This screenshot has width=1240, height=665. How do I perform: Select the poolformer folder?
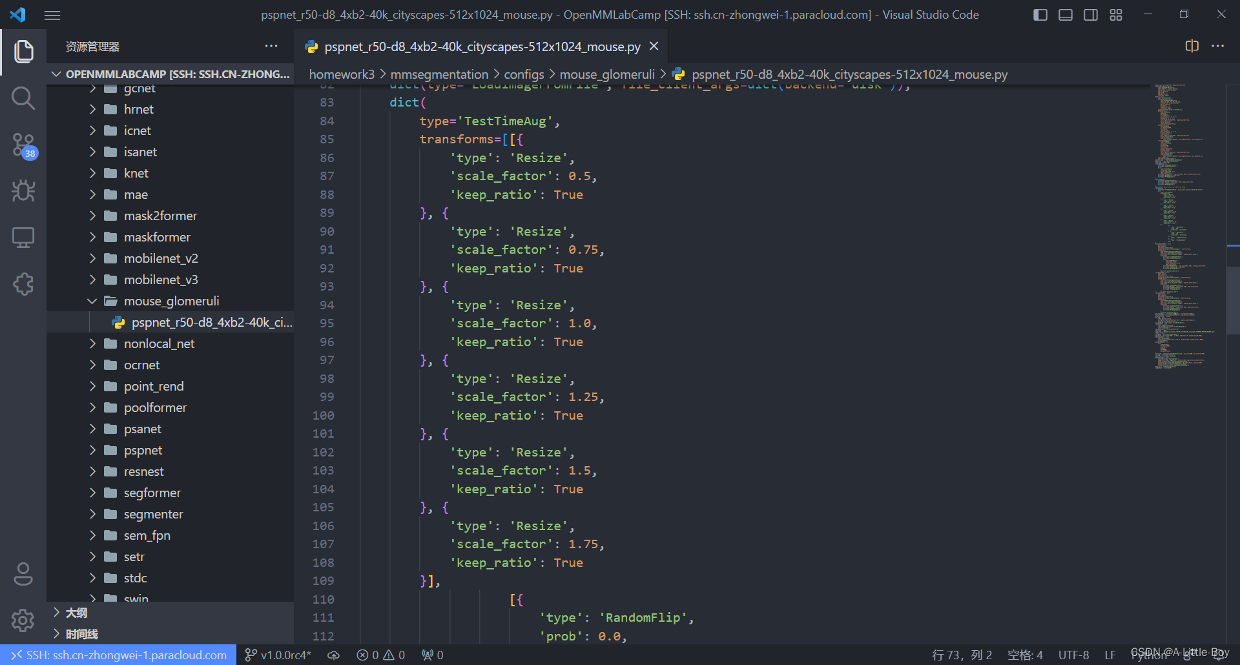point(170,407)
